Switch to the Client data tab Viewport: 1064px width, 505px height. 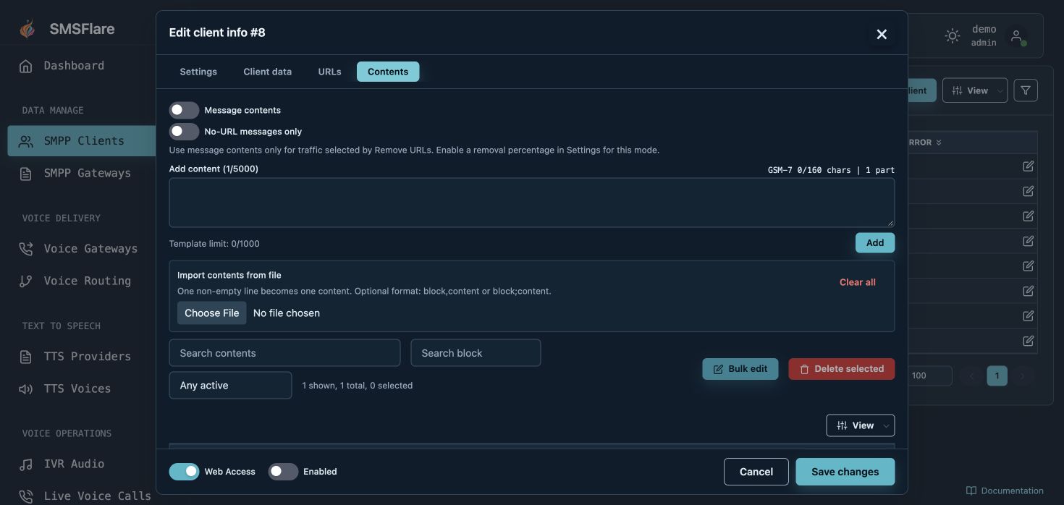pyautogui.click(x=268, y=72)
